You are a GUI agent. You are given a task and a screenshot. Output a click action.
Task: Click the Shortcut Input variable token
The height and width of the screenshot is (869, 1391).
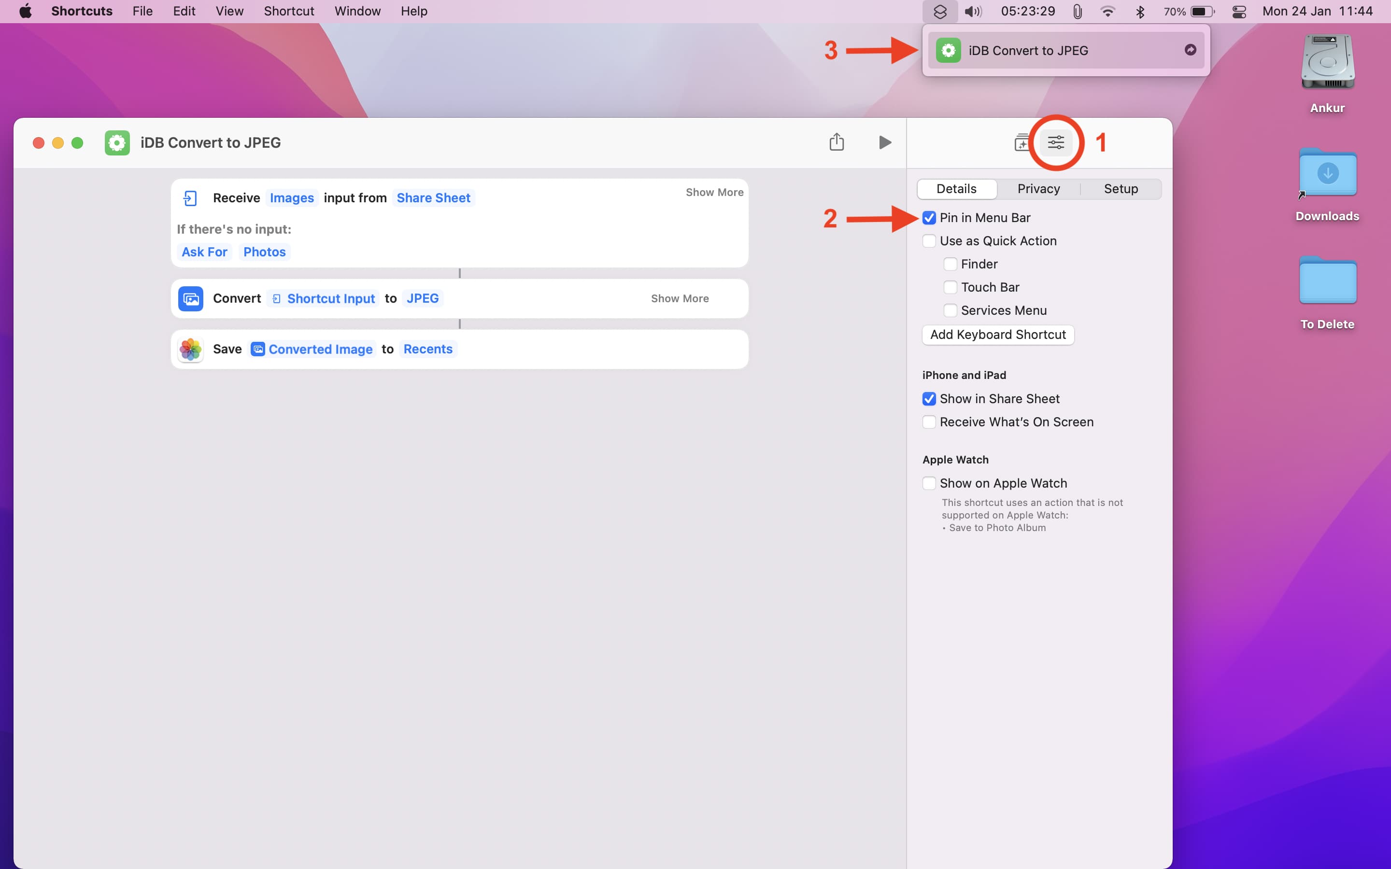[x=324, y=299]
